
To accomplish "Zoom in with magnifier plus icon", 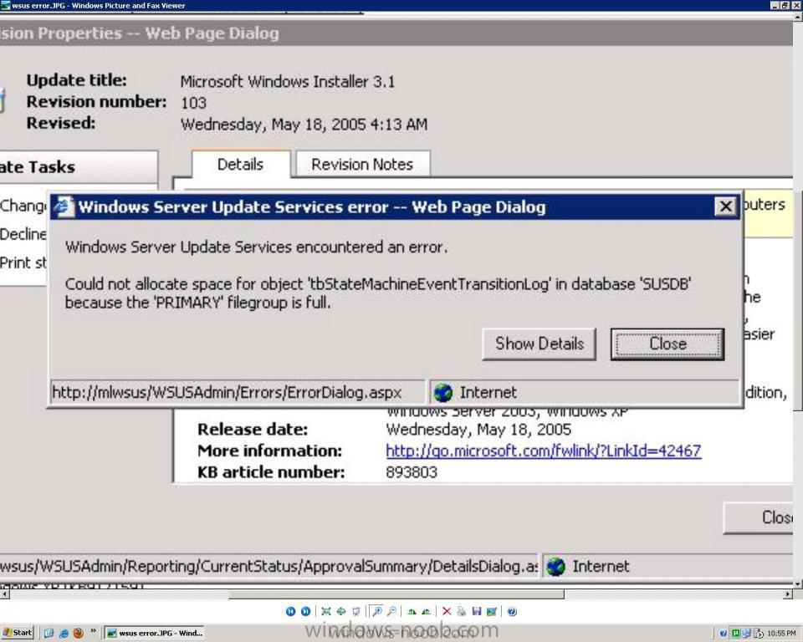I will [x=377, y=611].
